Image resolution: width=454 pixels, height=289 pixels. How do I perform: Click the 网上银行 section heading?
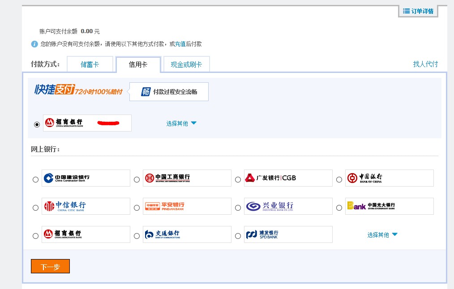[x=45, y=149]
